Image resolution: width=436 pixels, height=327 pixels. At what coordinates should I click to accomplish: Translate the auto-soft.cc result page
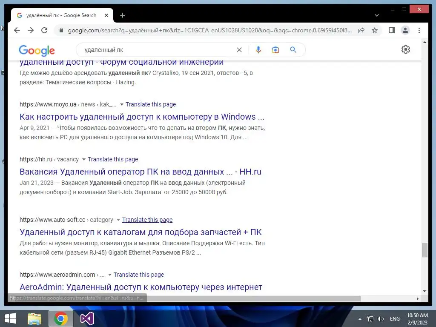point(147,220)
